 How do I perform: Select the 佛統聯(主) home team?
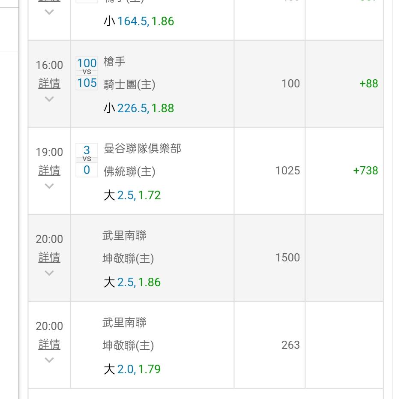point(129,171)
